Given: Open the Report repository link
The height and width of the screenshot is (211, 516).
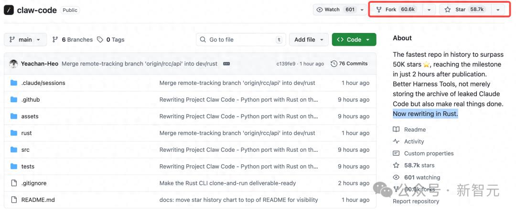Looking at the screenshot, I should (416, 201).
